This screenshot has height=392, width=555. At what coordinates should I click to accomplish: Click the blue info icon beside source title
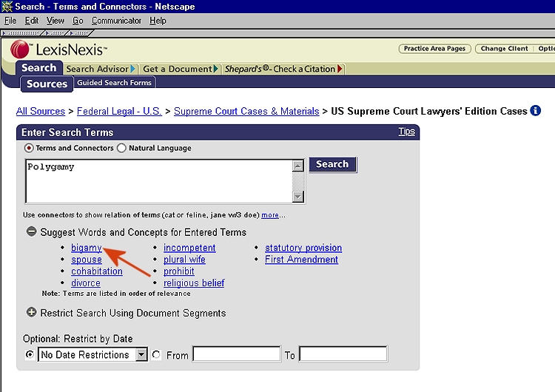pyautogui.click(x=536, y=111)
